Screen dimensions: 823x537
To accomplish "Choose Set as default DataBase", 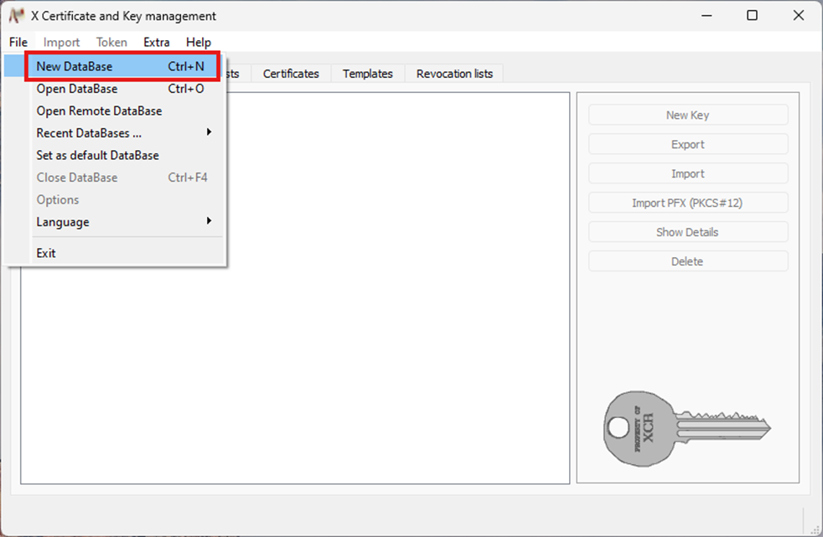I will tap(97, 155).
